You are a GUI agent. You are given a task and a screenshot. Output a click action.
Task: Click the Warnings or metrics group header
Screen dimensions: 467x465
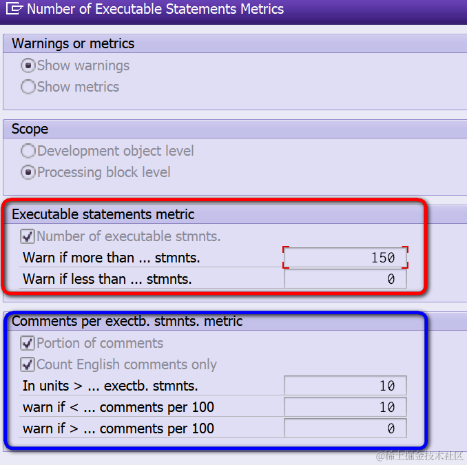pos(73,44)
